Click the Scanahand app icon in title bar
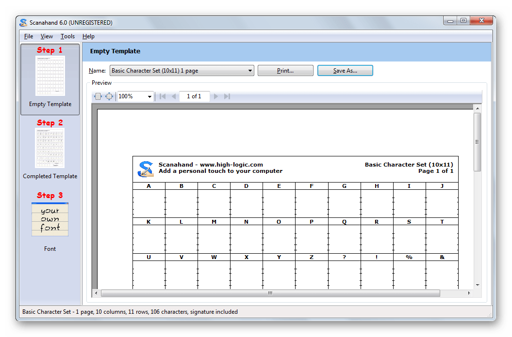This screenshot has width=512, height=337. pos(23,22)
